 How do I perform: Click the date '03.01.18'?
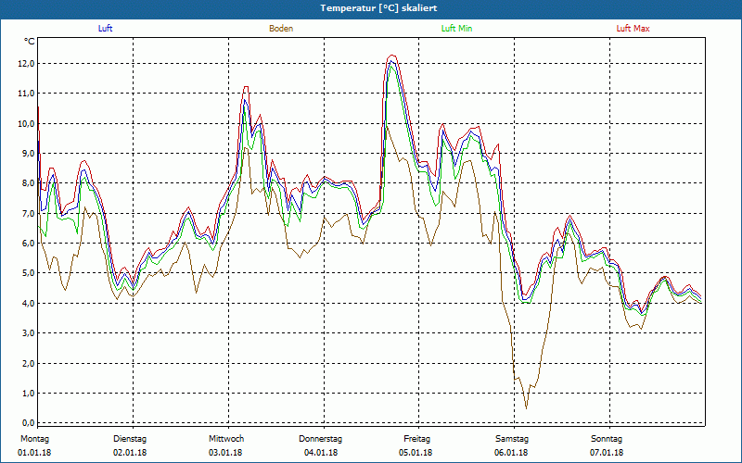click(225, 453)
